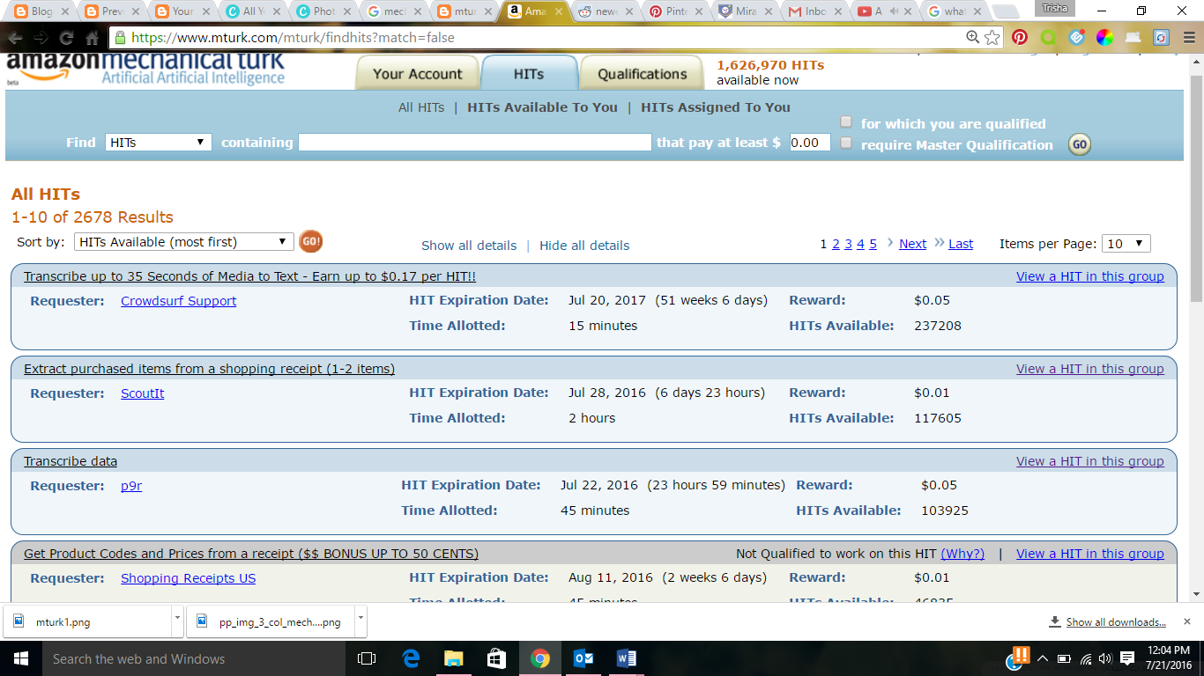Click the orange GO! button beside Sort by
The width and height of the screenshot is (1204, 676).
(310, 241)
